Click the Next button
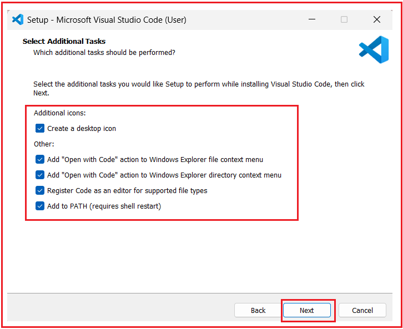Viewport: 403px width, 329px height. (x=306, y=310)
